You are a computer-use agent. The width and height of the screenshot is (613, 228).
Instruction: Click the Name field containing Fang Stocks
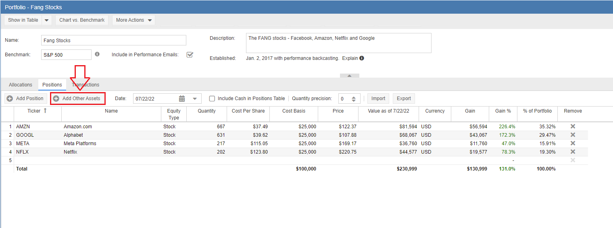(113, 40)
